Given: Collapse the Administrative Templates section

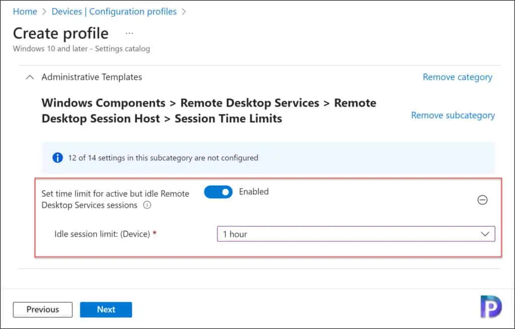Looking at the screenshot, I should [x=30, y=77].
